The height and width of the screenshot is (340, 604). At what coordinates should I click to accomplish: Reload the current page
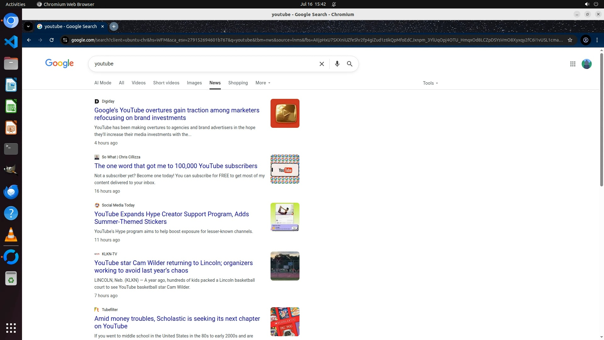click(x=52, y=40)
